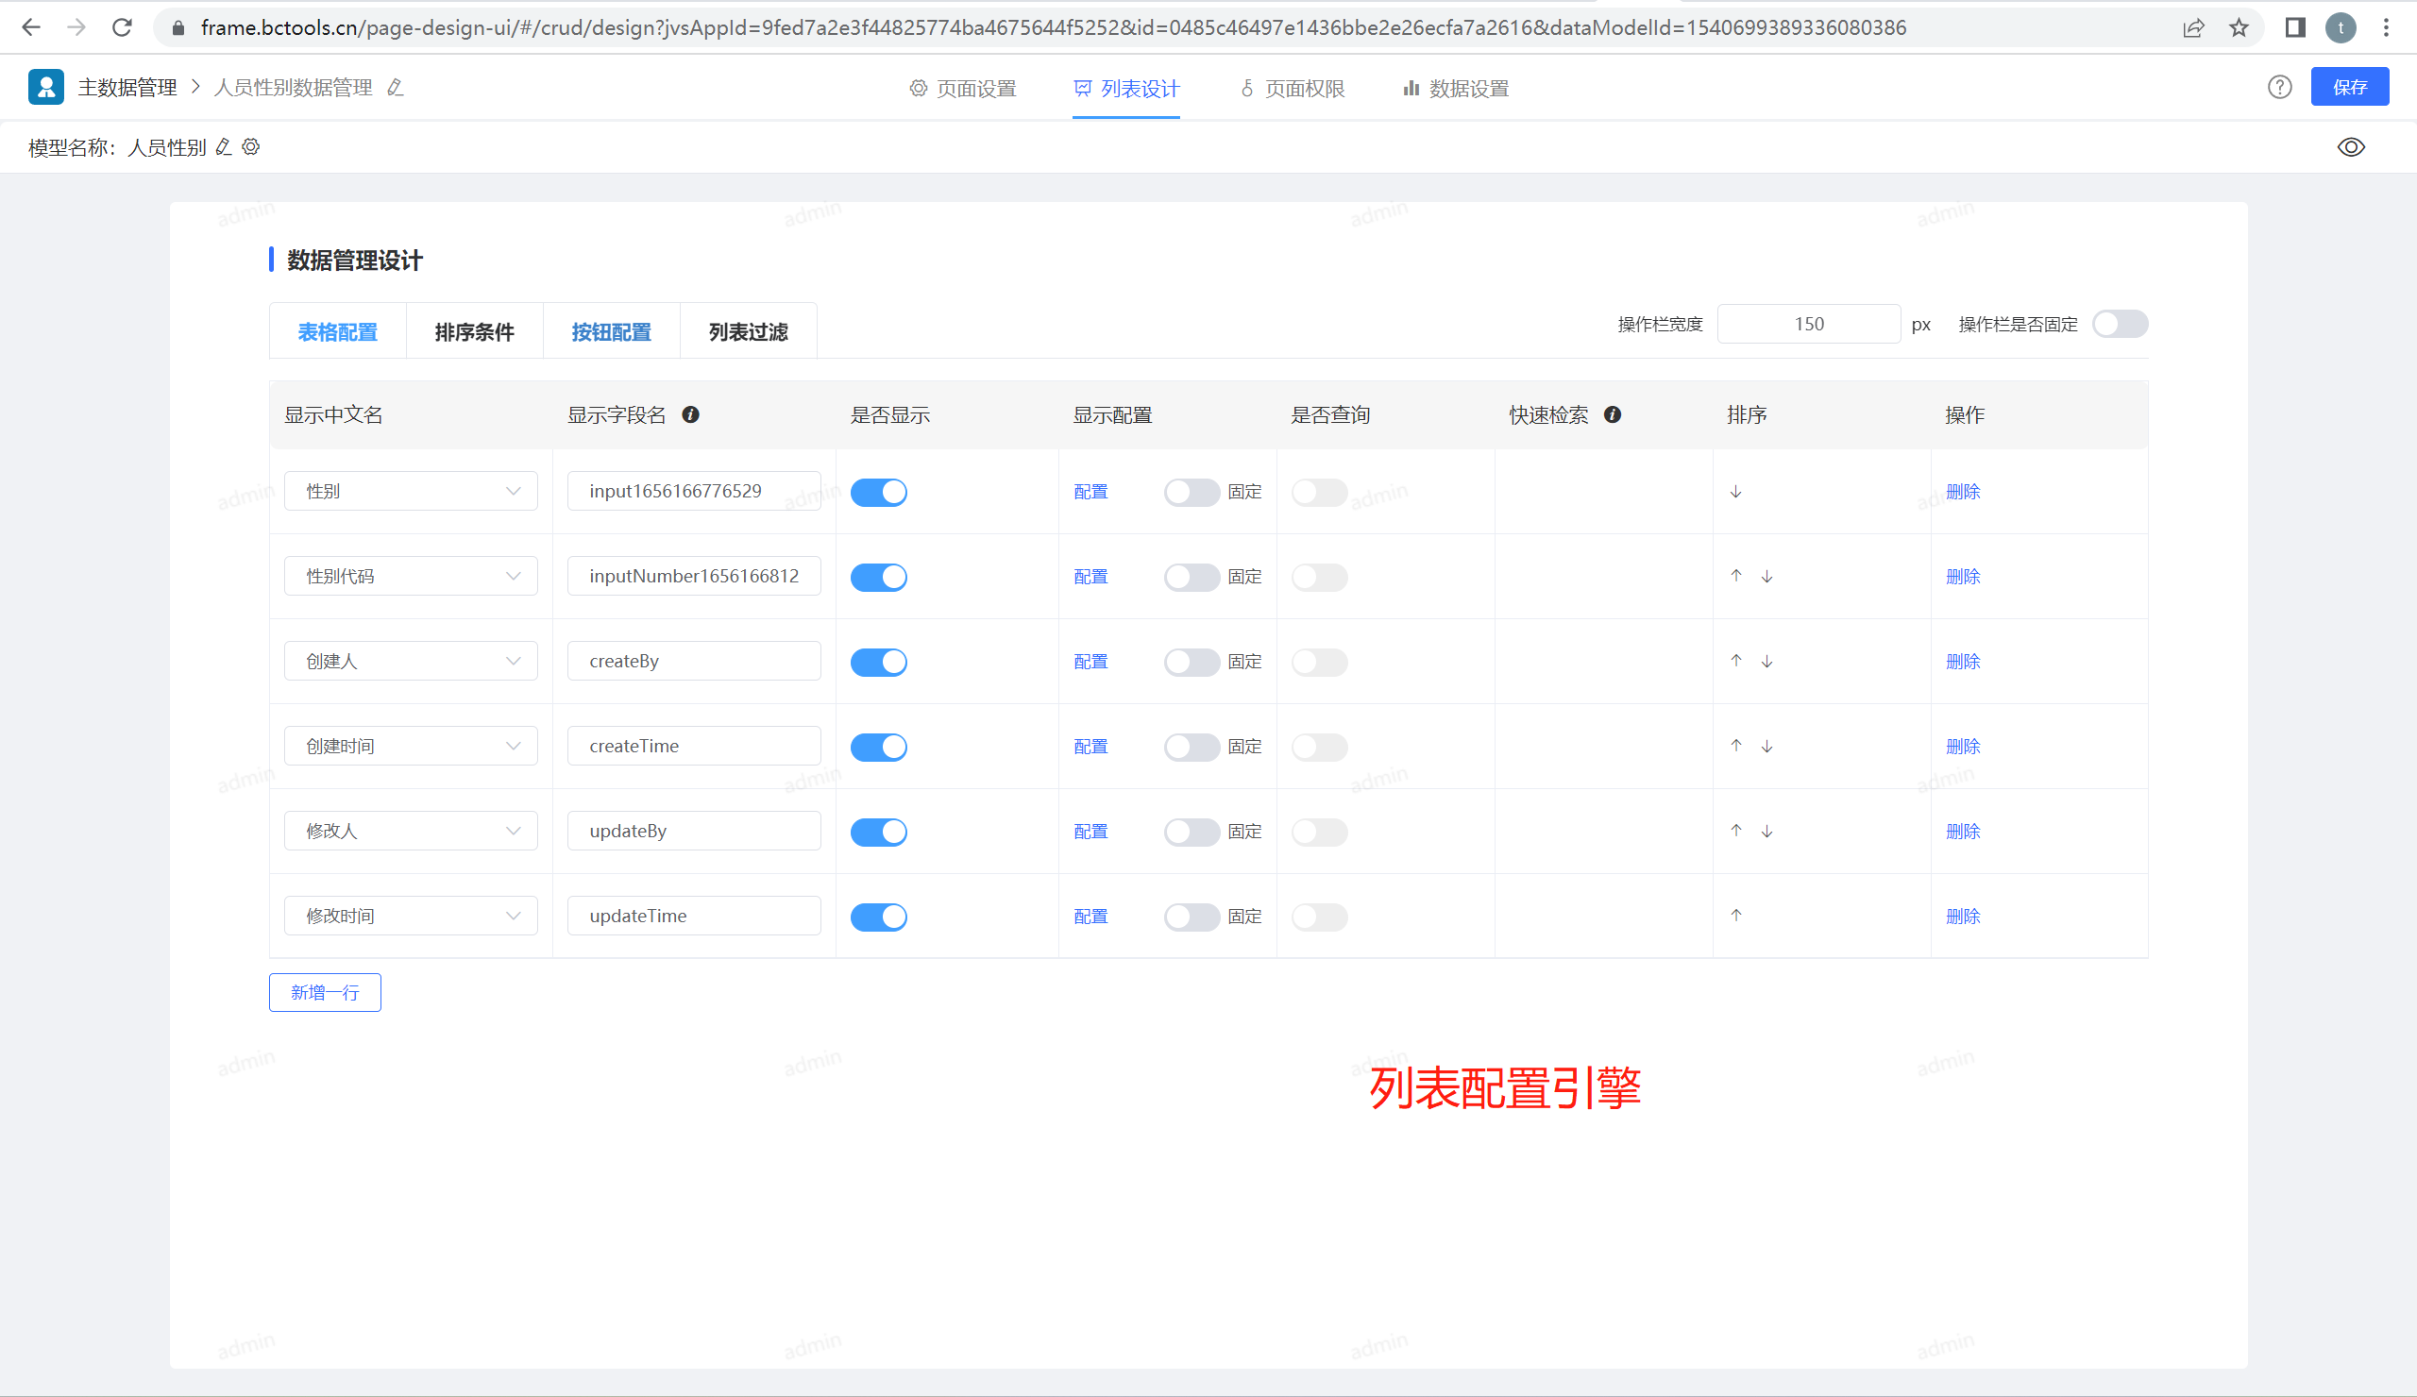Focus 操作栏宽度 input showing 150
This screenshot has height=1397, width=2417.
pyautogui.click(x=1808, y=324)
